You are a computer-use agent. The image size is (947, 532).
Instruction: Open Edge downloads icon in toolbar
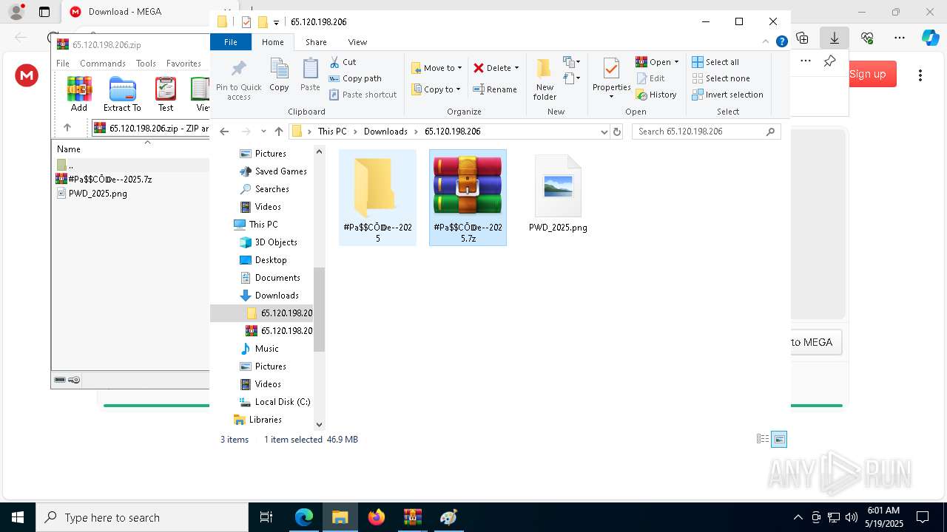pyautogui.click(x=835, y=38)
